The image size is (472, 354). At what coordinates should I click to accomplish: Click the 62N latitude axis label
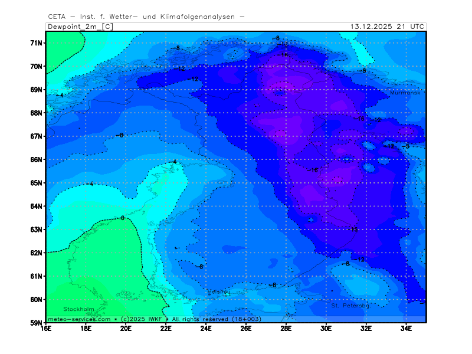(x=37, y=253)
